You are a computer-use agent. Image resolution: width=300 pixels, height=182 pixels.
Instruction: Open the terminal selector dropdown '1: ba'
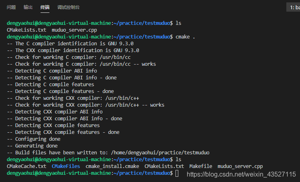(294, 7)
